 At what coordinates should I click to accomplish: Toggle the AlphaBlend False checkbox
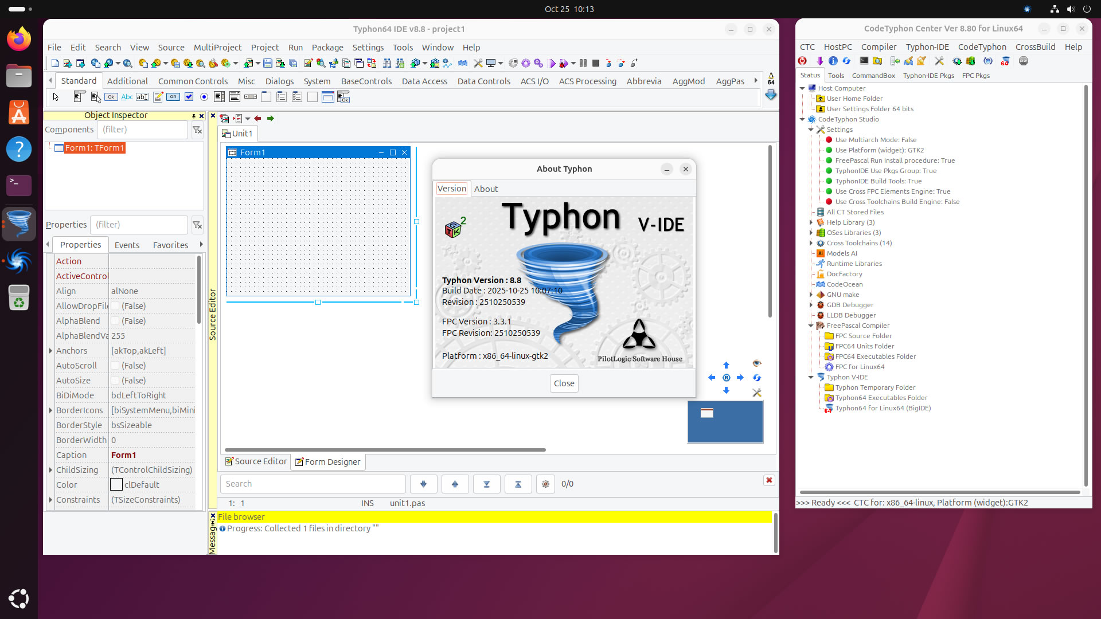115,321
